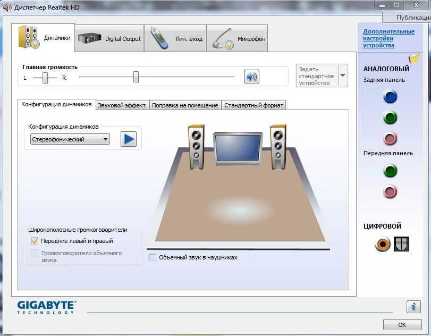Click the green rear panel jack
The image size is (431, 336).
point(390,117)
